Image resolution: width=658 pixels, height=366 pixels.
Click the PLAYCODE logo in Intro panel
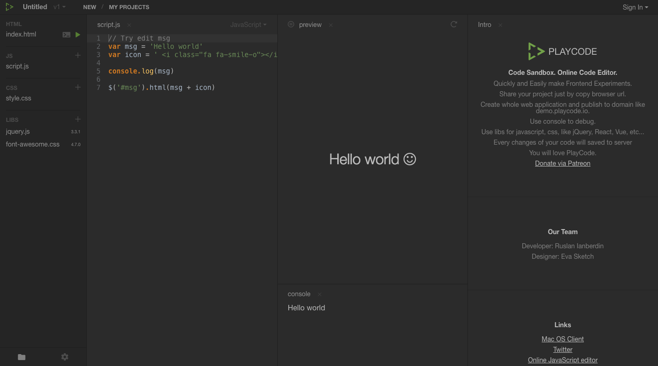coord(562,52)
